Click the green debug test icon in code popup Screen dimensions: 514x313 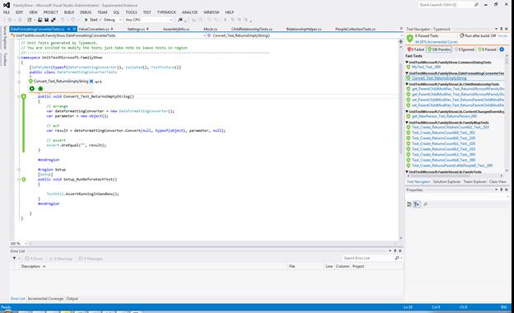pos(40,89)
